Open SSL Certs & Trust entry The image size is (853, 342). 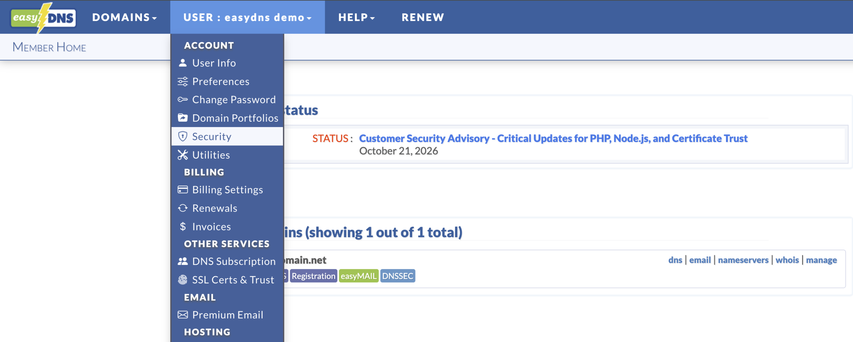coord(227,280)
